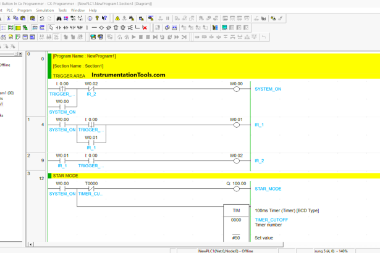Image resolution: width=380 pixels, height=253 pixels.
Task: Click the T0000 TIMER_CUTOFF contact
Action: click(x=91, y=189)
